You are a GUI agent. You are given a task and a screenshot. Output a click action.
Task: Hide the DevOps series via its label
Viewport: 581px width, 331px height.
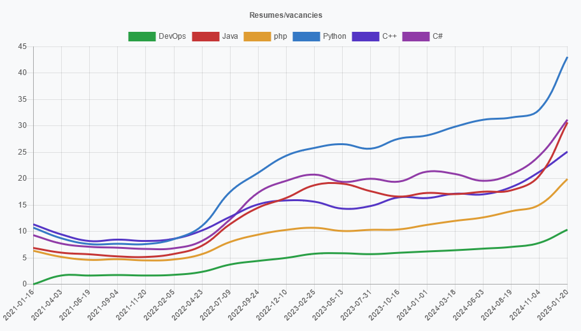point(172,36)
